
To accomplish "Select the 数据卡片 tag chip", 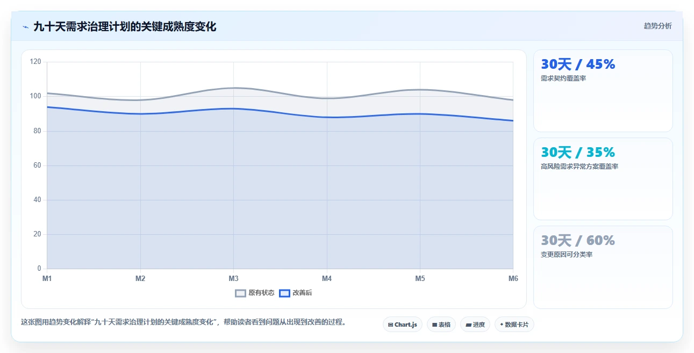I will pos(514,325).
